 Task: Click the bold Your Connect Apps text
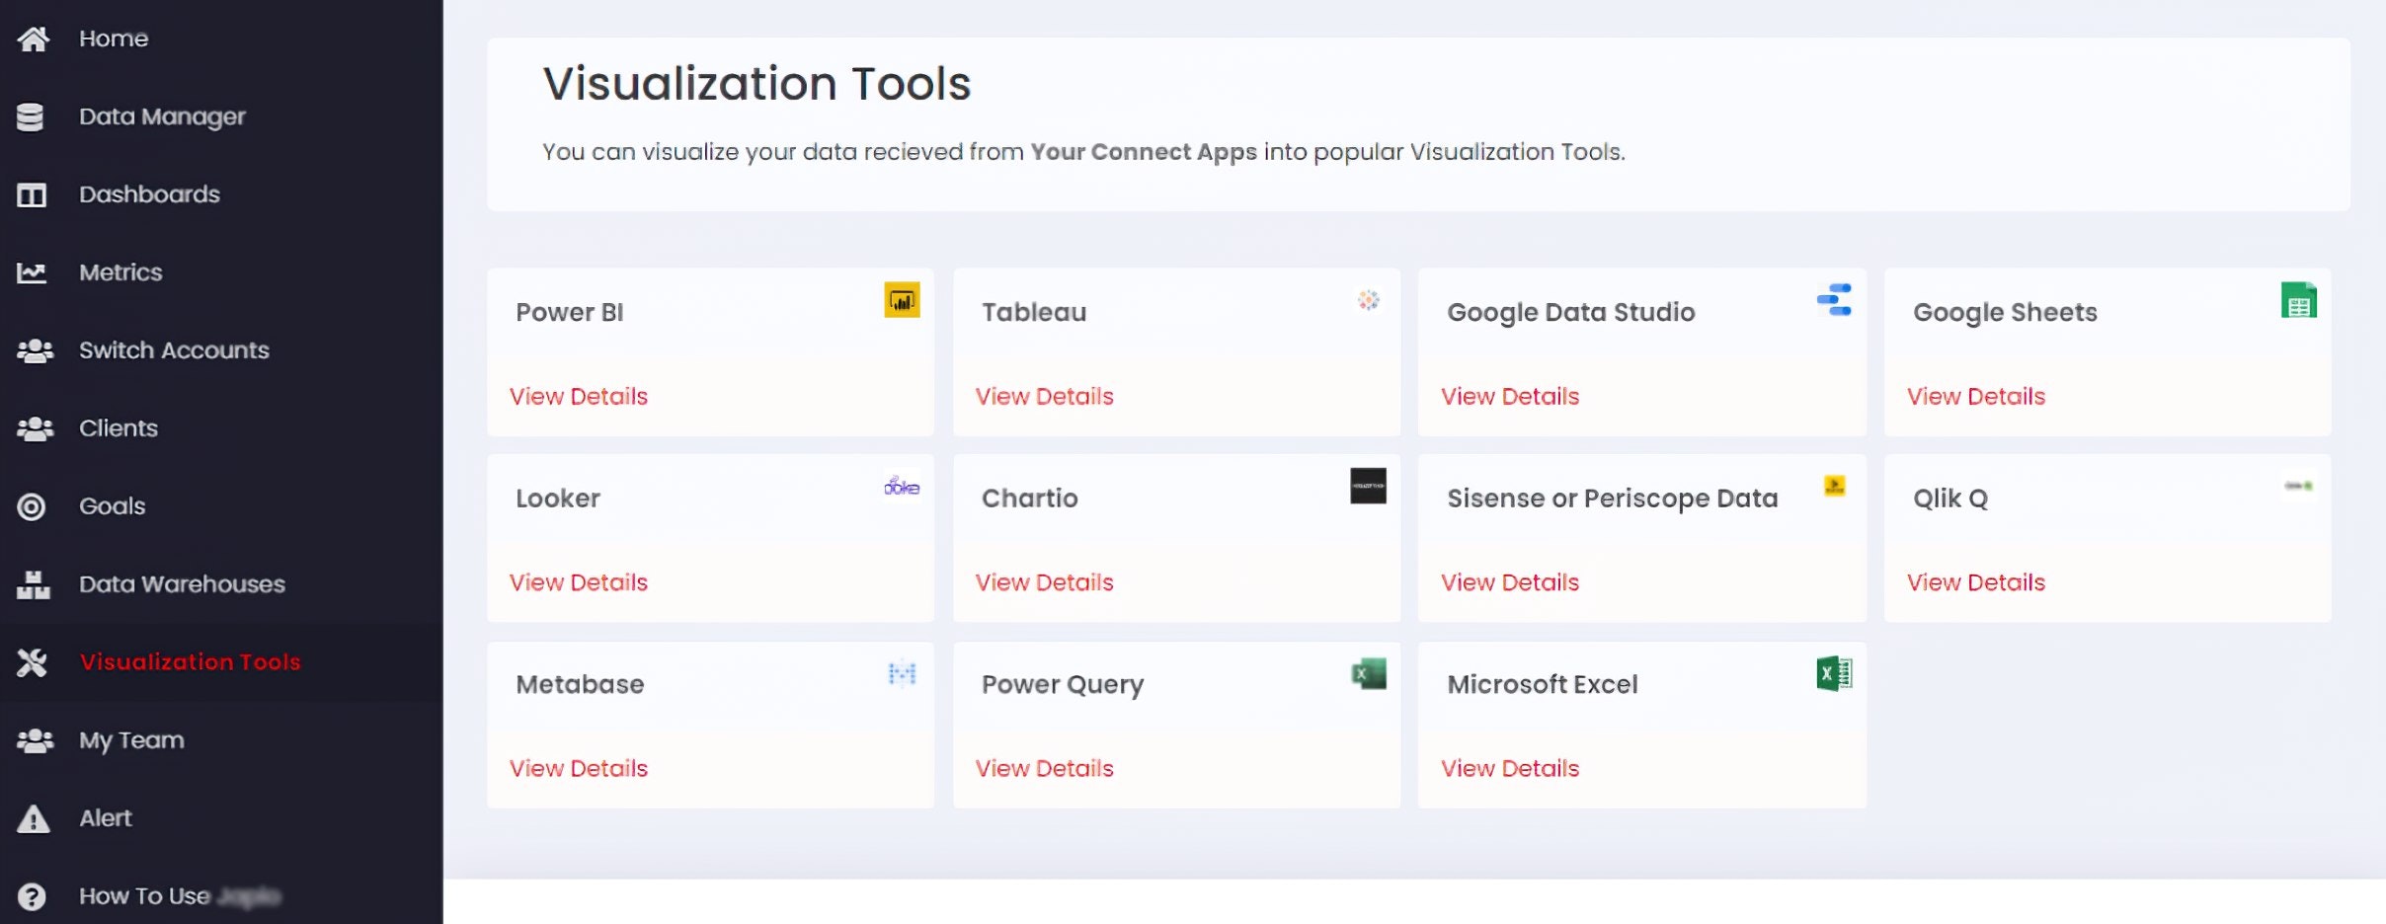[1144, 152]
